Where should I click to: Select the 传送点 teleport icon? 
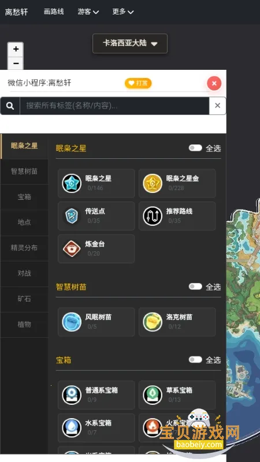click(x=72, y=216)
